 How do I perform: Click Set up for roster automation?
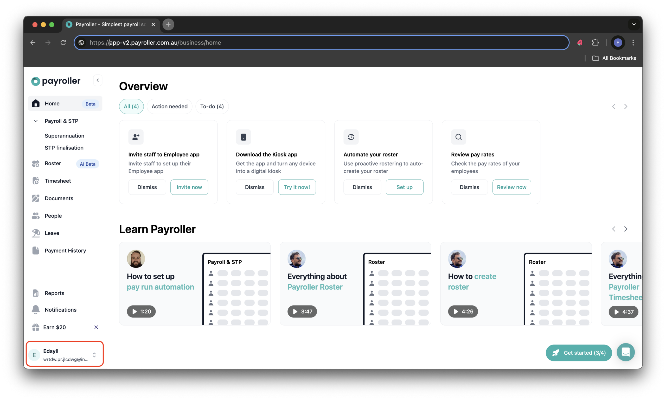pos(404,187)
